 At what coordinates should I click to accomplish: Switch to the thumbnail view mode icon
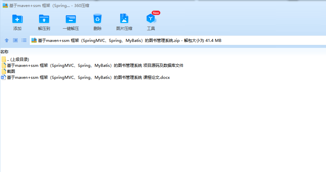pyautogui.click(x=15, y=40)
